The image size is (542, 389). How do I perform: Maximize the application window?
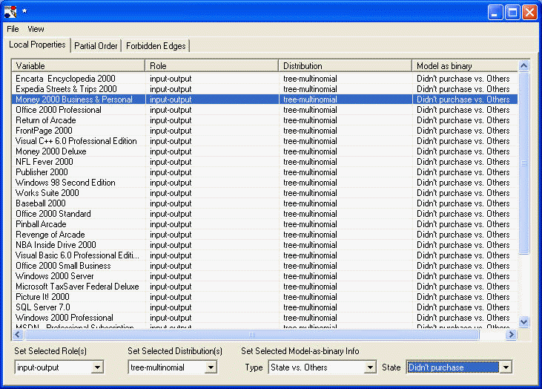[512, 12]
